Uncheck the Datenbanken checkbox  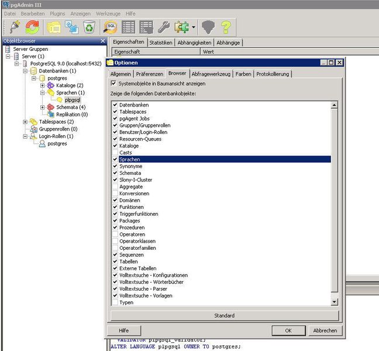pyautogui.click(x=115, y=105)
